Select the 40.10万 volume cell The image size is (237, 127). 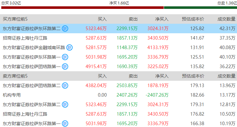[x=227, y=57]
